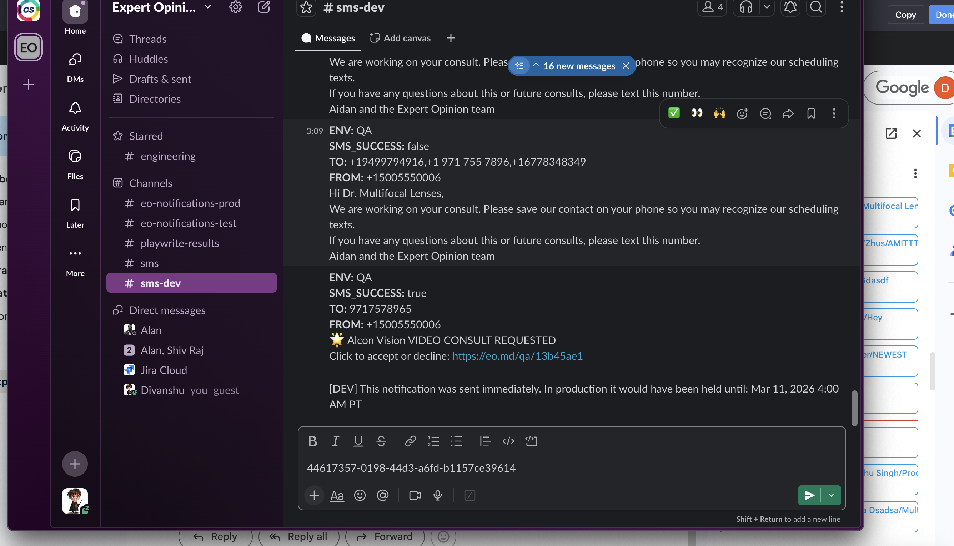Insert a code block
Viewport: 954px width, 546px height.
coord(531,441)
